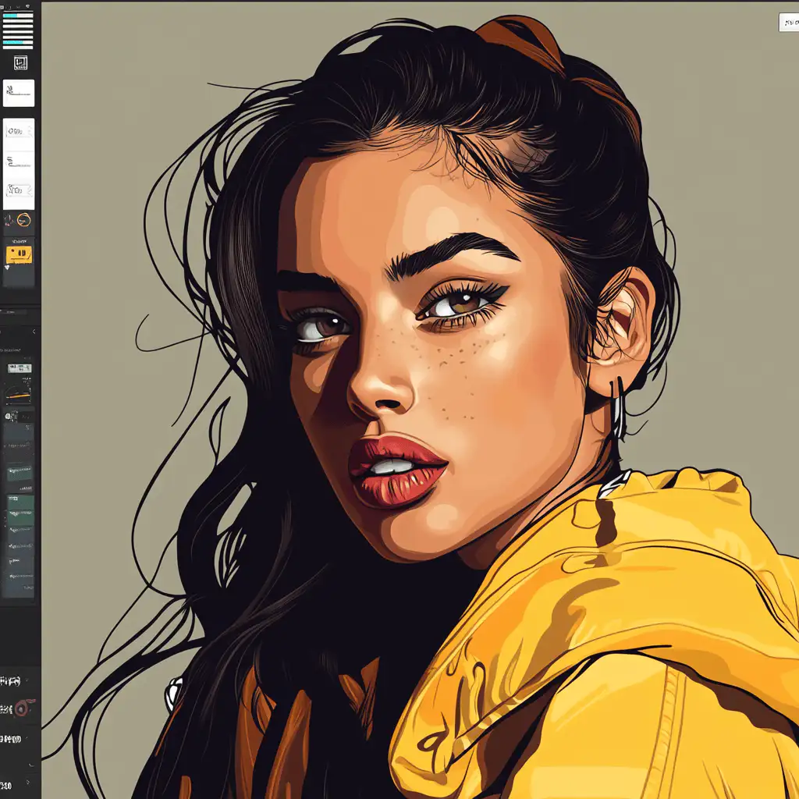Click the play arrow in the bottom sidebar row

[x=29, y=782]
